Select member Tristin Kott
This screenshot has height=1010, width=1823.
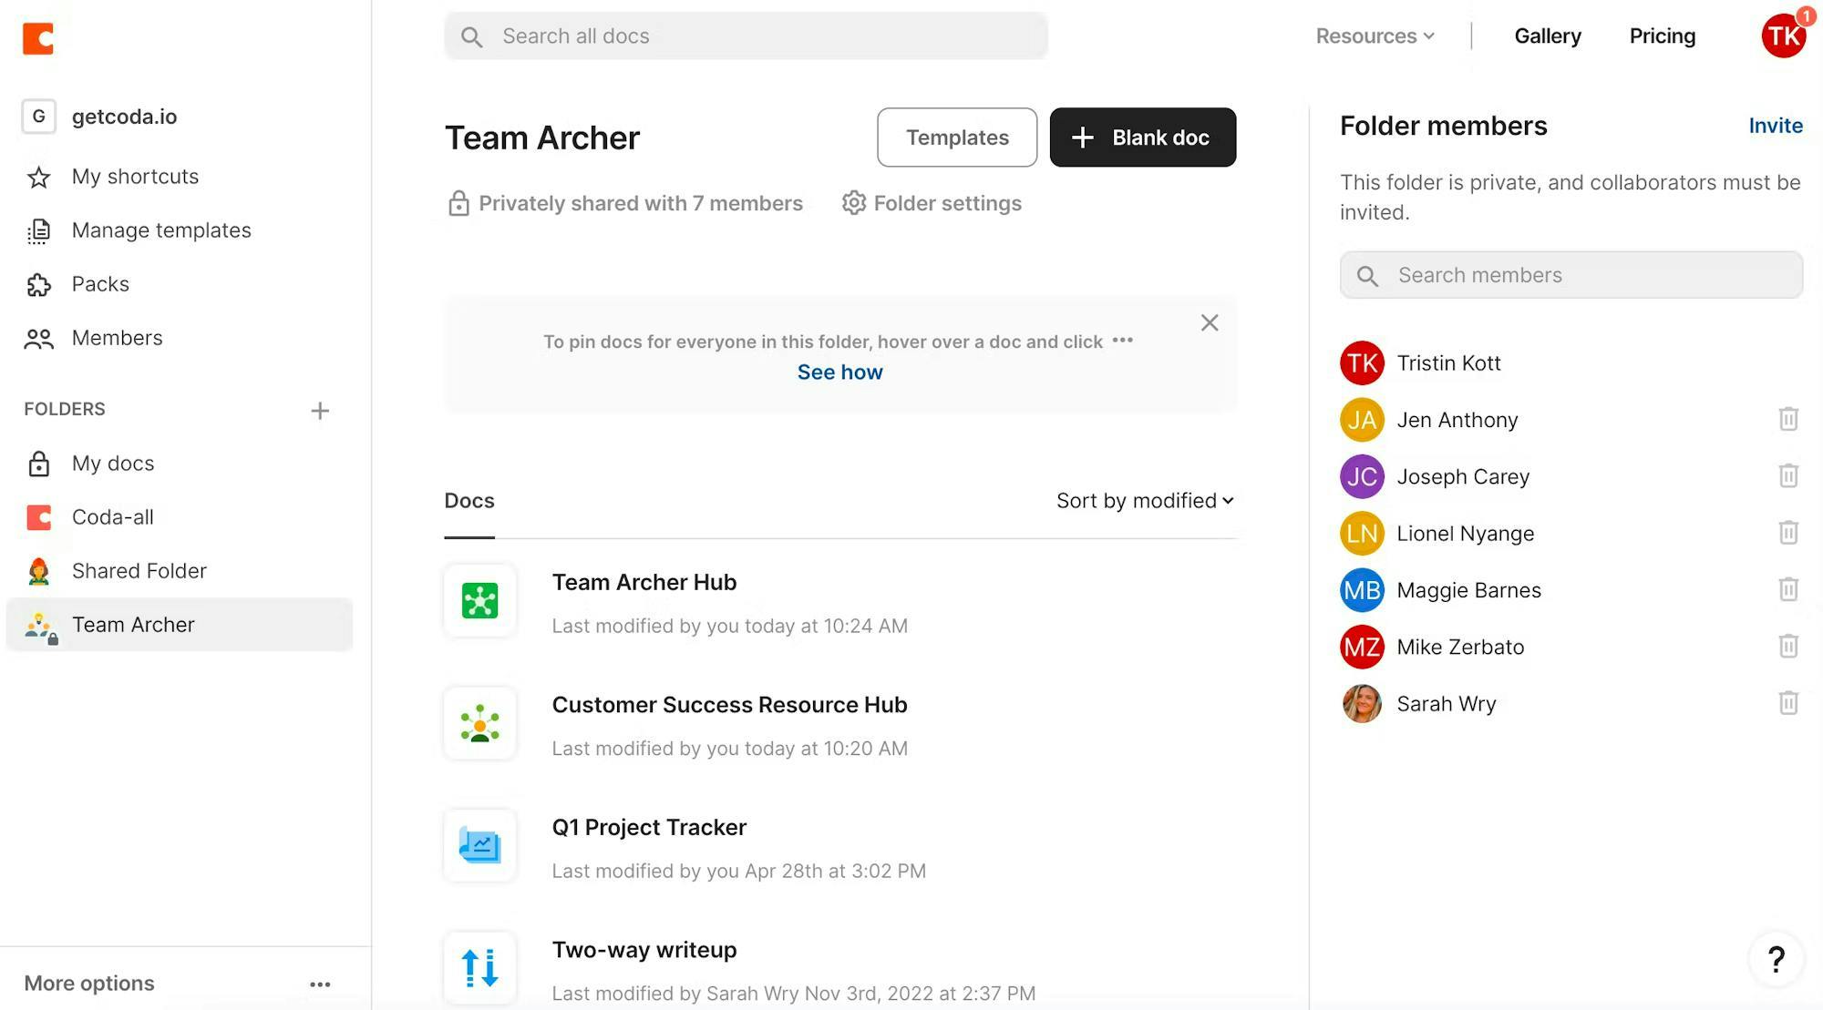pos(1449,363)
